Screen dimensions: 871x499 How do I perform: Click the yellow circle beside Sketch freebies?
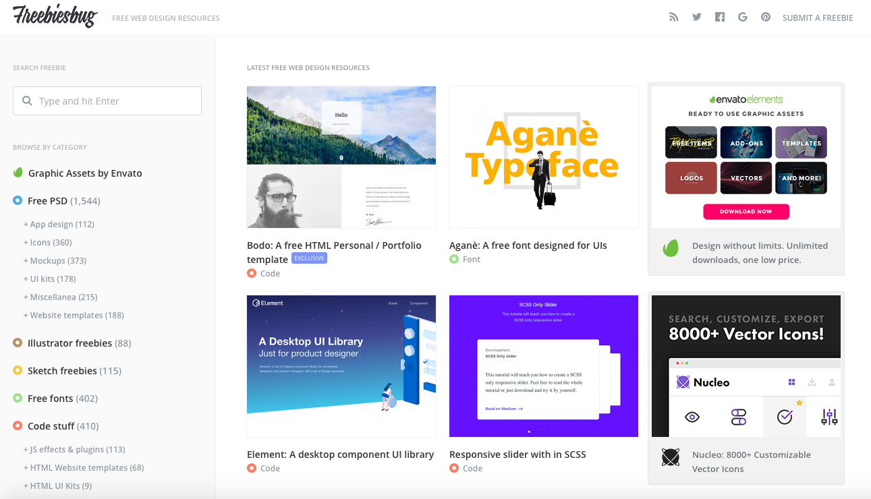(x=18, y=370)
